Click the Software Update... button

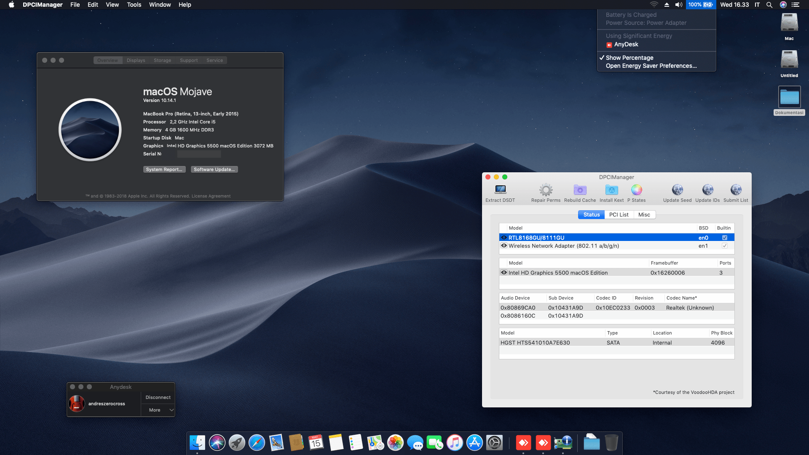pyautogui.click(x=214, y=169)
